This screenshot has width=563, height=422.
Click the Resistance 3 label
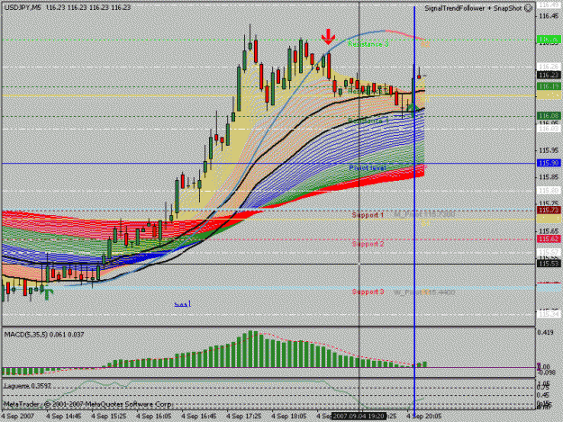point(368,44)
